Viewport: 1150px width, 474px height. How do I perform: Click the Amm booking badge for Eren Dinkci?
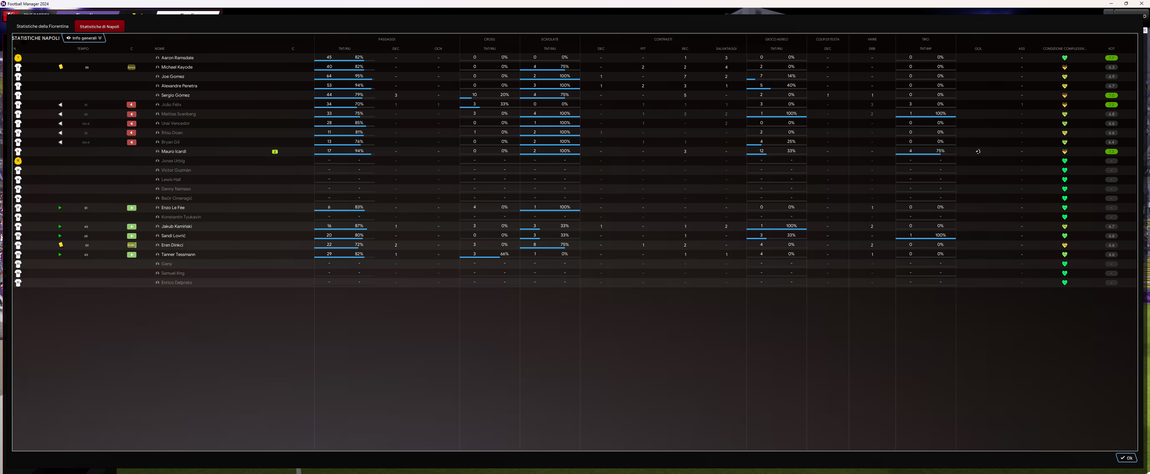click(131, 245)
